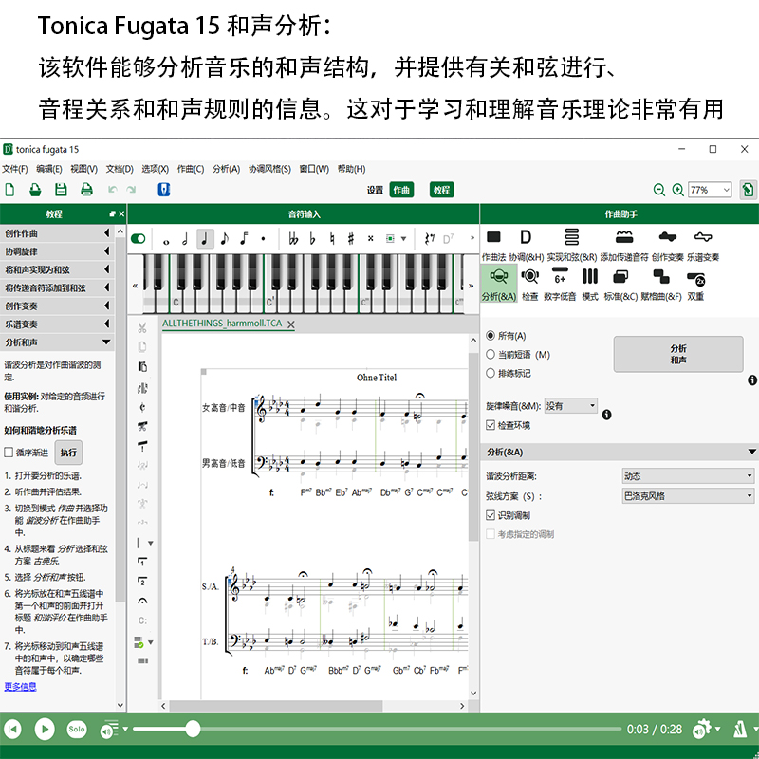Open the 谐波分析距离 dropdown showing 动态

tap(688, 476)
